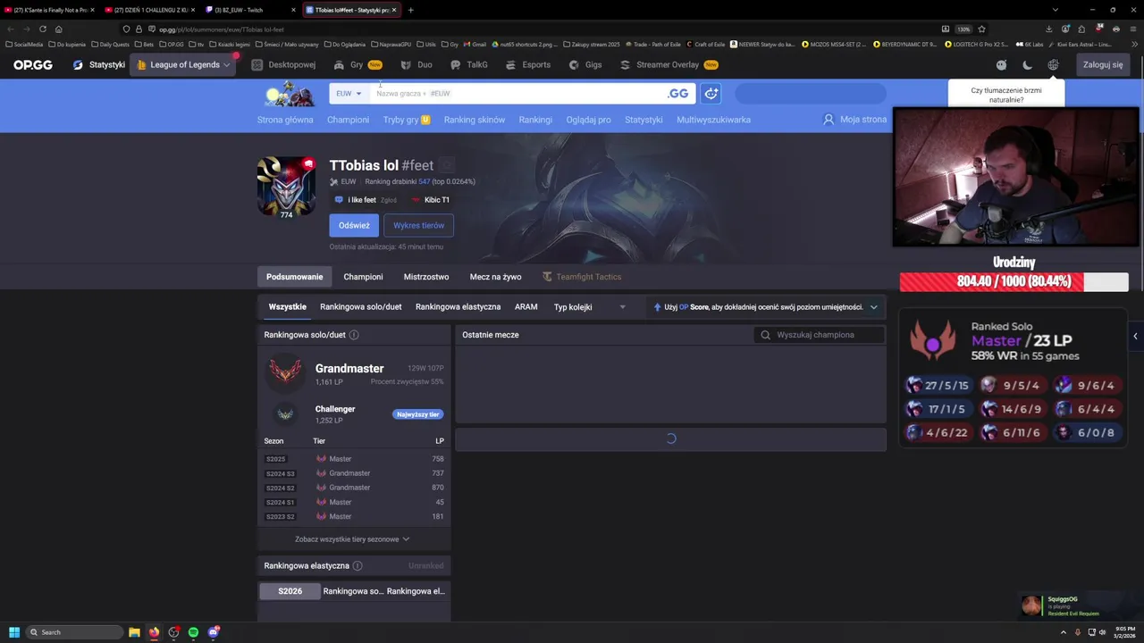Open Tryby gry navigation item
Image resolution: width=1144 pixels, height=643 pixels.
tap(407, 120)
